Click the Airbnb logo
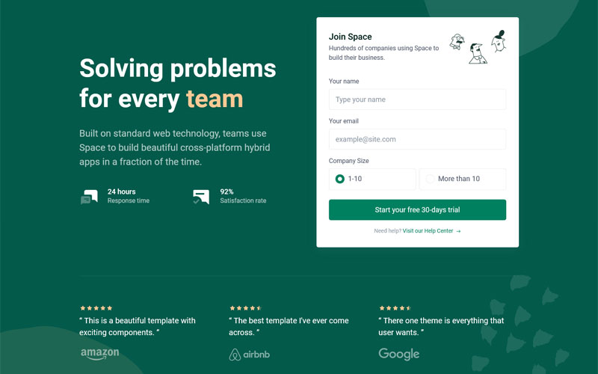The image size is (598, 374). pyautogui.click(x=251, y=354)
